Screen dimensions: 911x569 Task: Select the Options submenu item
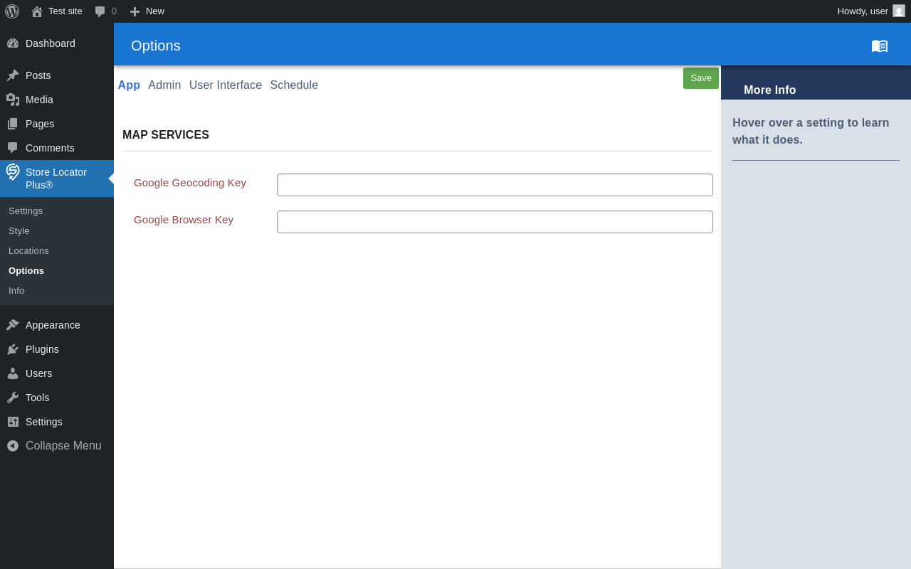[26, 271]
